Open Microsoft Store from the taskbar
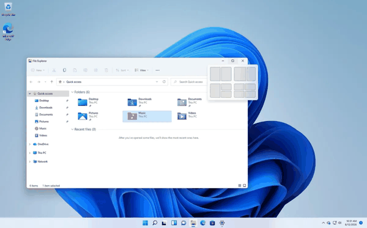The width and height of the screenshot is (367, 228). coord(212,223)
